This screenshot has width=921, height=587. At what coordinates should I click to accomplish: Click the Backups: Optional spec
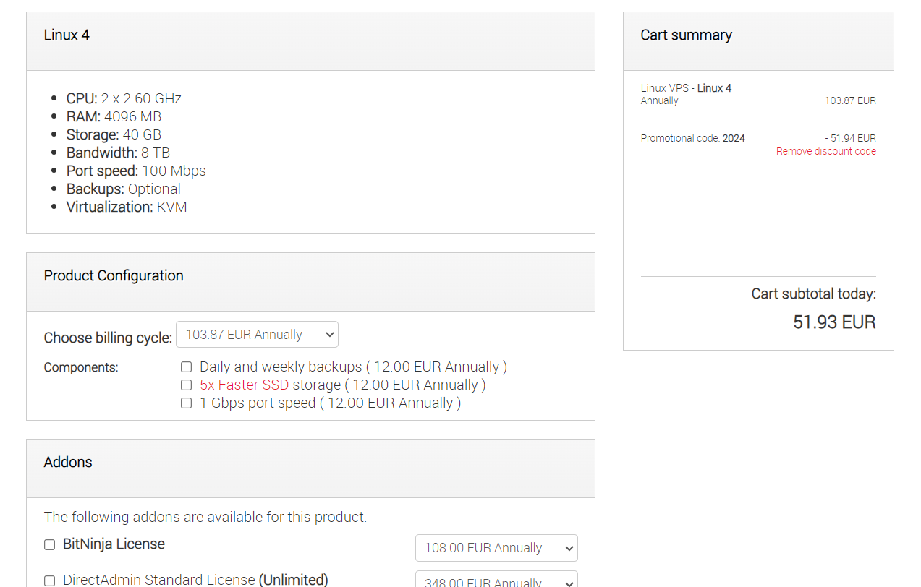pyautogui.click(x=124, y=189)
